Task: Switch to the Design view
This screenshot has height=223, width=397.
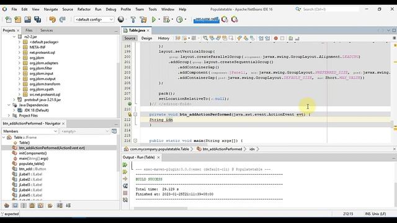Action: coord(146,38)
